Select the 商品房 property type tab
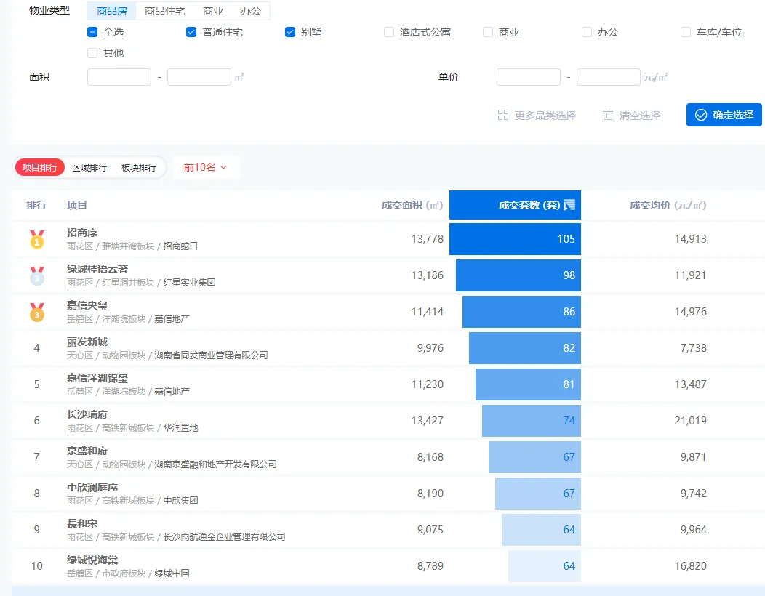This screenshot has height=596, width=765. point(112,11)
